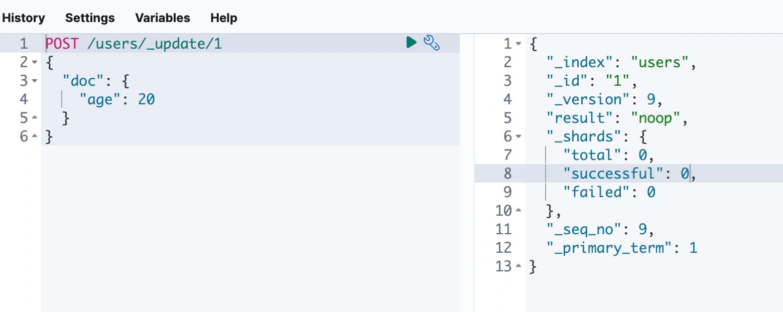Click fold arrow at editor line 6
783x312 pixels.
[x=34, y=137]
